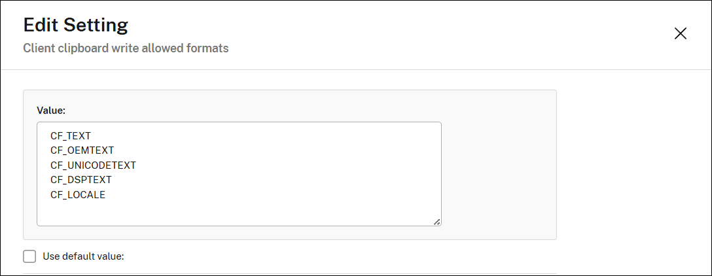Click the CF_TEXT line in the Value box
This screenshot has width=712, height=276.
(71, 136)
